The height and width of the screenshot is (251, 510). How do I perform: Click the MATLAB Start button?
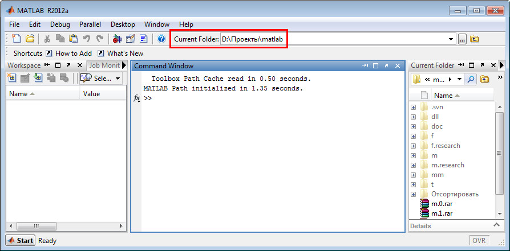(x=21, y=241)
